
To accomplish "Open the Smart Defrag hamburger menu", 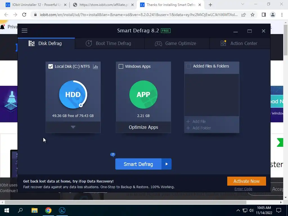I will click(x=24, y=31).
